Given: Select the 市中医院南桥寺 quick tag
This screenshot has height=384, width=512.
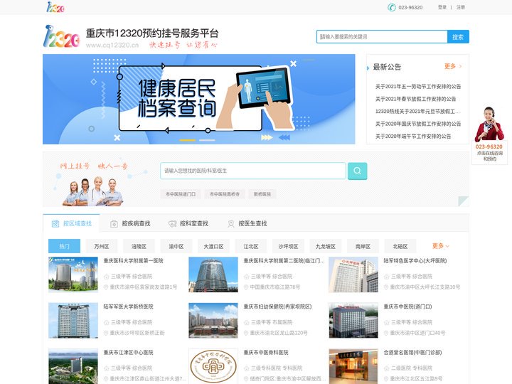Looking at the screenshot, I should click(224, 194).
